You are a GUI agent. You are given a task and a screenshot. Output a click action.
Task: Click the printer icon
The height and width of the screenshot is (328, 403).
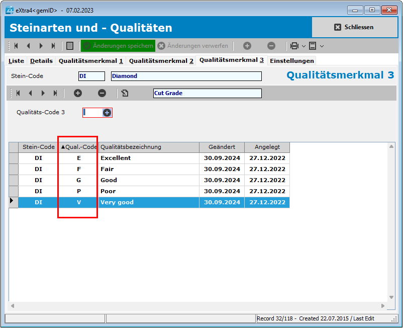coord(294,46)
